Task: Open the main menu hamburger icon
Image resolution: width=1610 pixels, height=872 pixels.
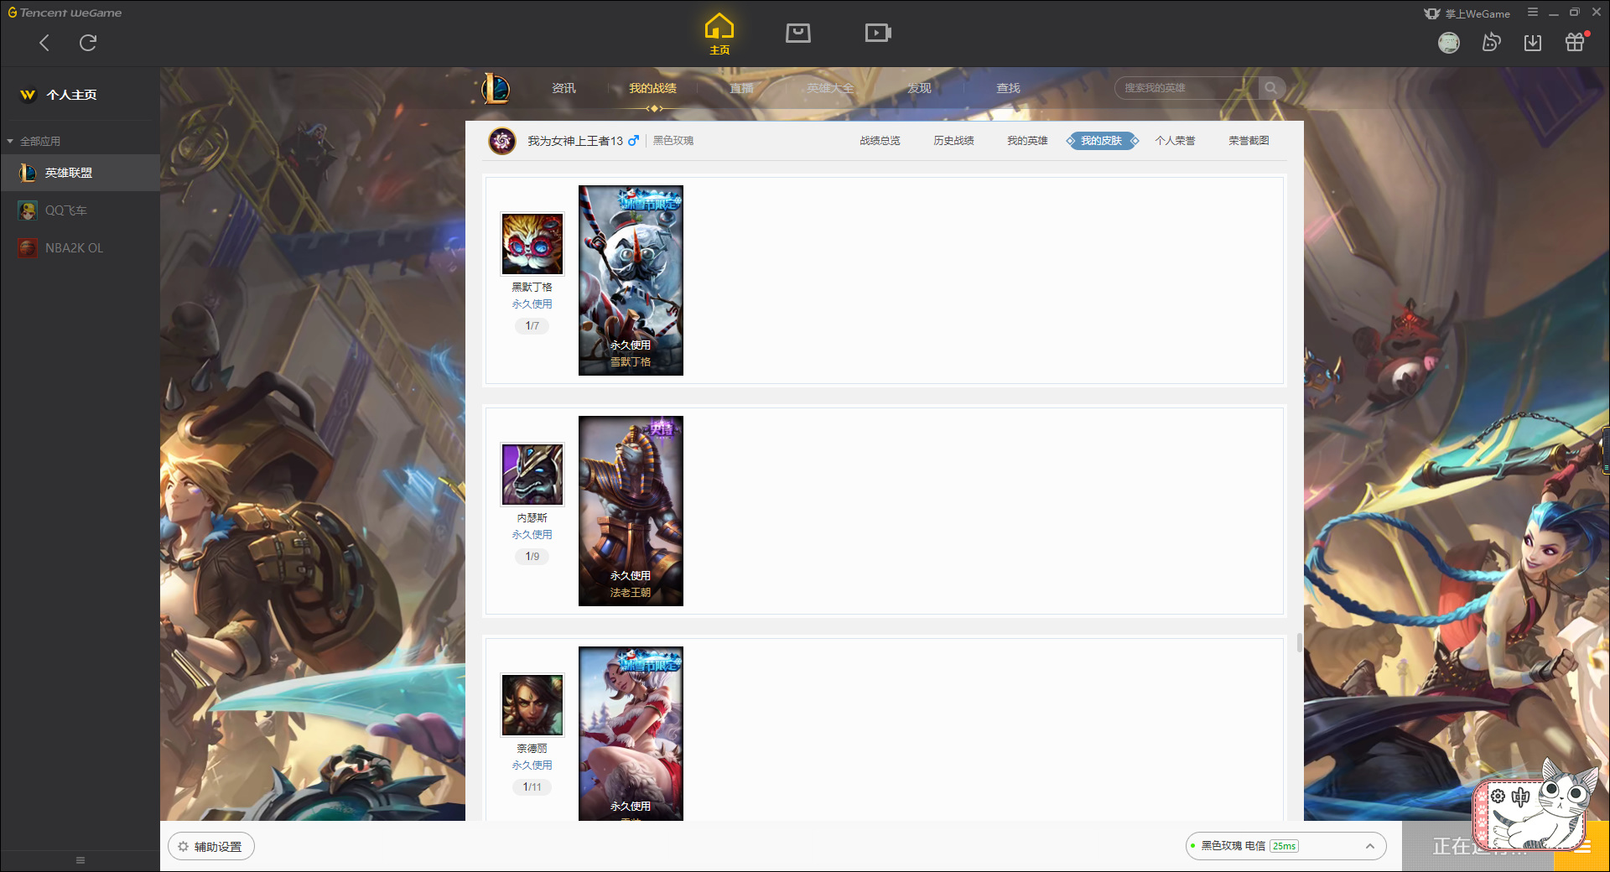Action: pos(1533,13)
